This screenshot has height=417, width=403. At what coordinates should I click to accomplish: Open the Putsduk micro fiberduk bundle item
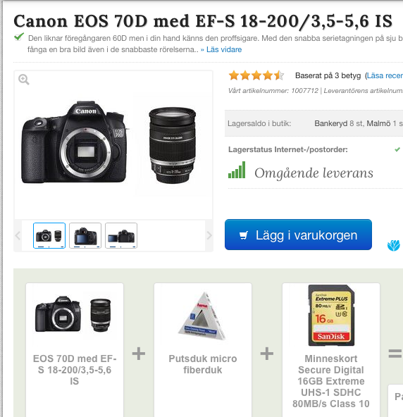(x=203, y=350)
